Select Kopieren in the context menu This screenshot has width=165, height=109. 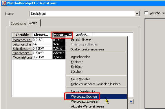[96, 62]
